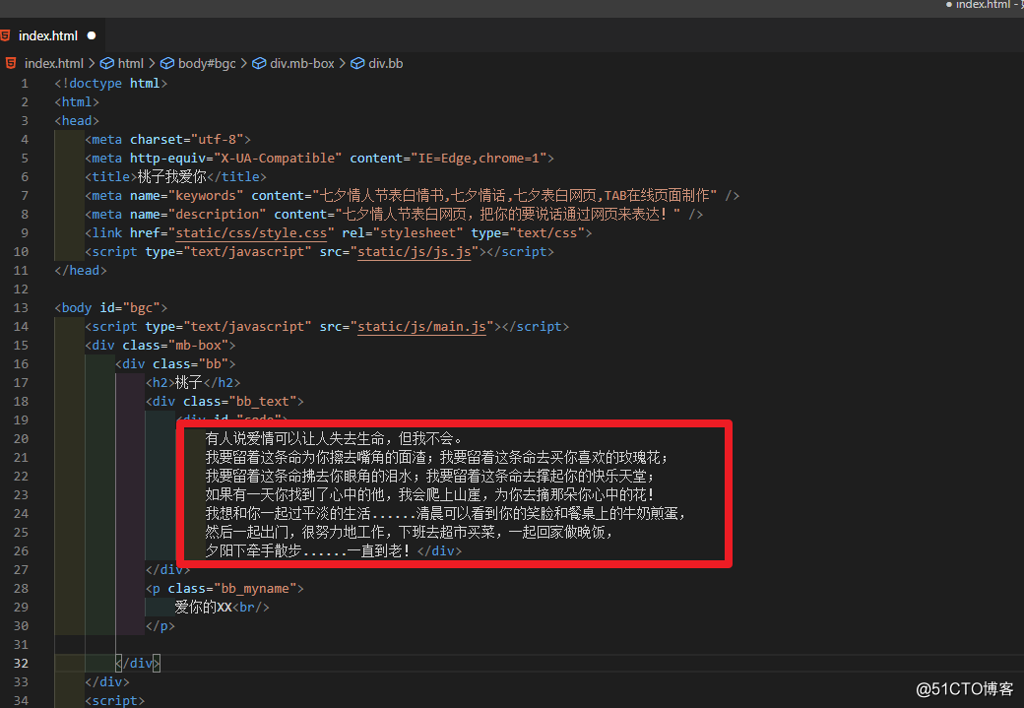Follow the static/js/js.js script link
The height and width of the screenshot is (708, 1024).
(415, 252)
